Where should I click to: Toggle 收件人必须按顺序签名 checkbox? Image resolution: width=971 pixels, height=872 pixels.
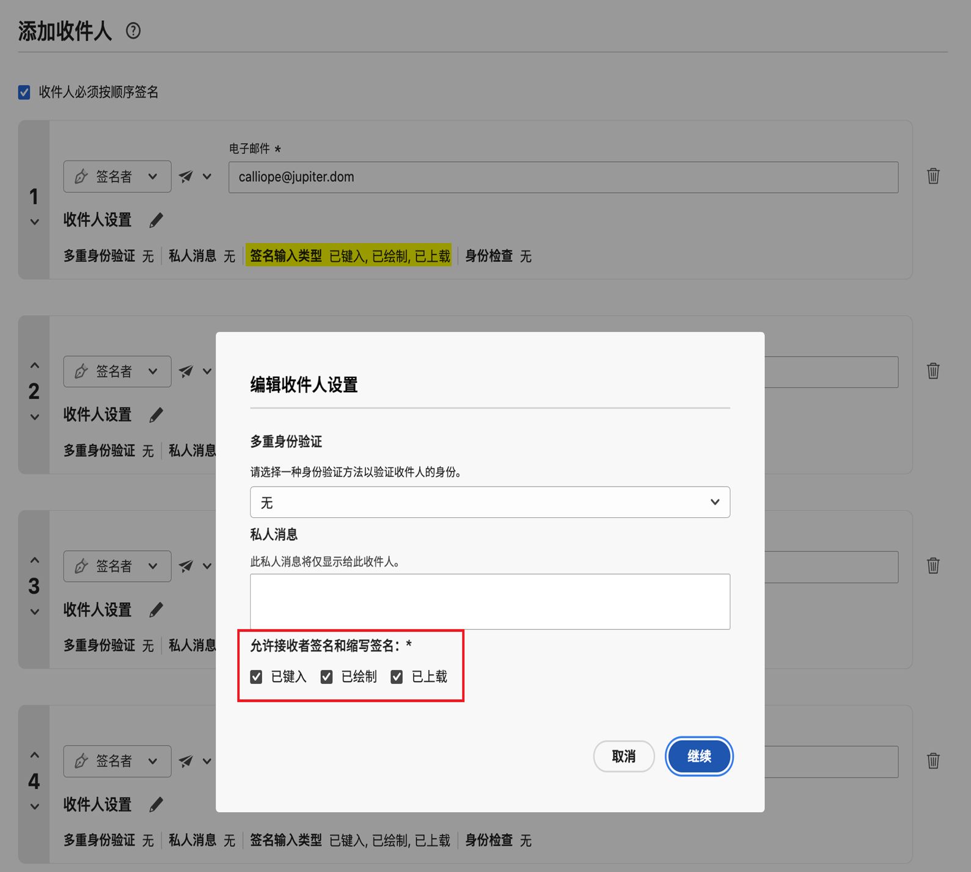point(24,92)
